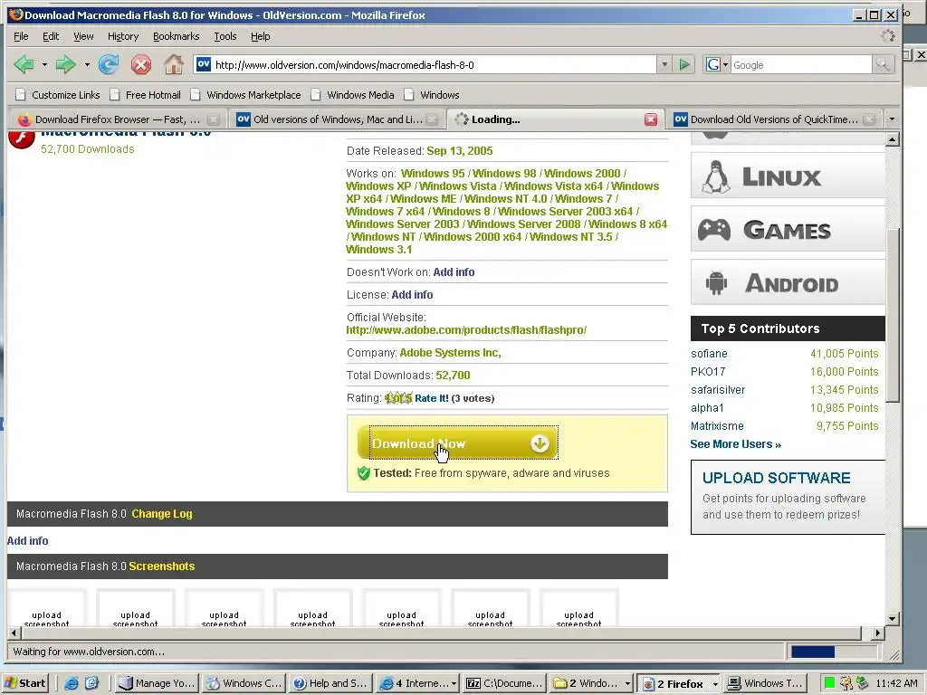Click the Add info link under Change Log
Image resolution: width=927 pixels, height=695 pixels.
pyautogui.click(x=27, y=541)
